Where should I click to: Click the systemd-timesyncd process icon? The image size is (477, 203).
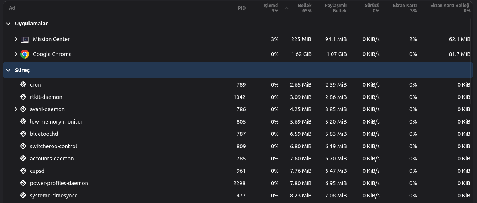pyautogui.click(x=23, y=196)
